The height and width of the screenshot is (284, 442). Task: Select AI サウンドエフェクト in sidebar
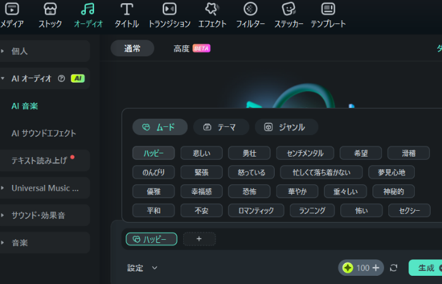[x=44, y=133]
